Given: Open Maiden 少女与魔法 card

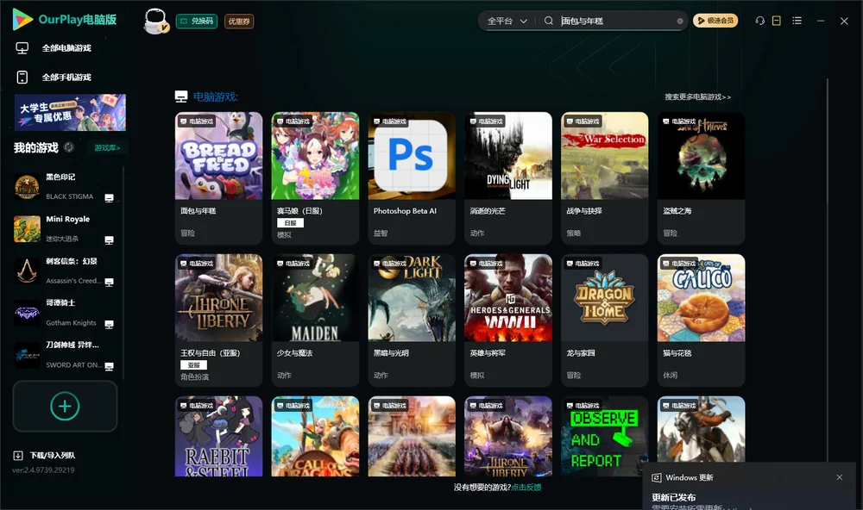Looking at the screenshot, I should [x=315, y=320].
